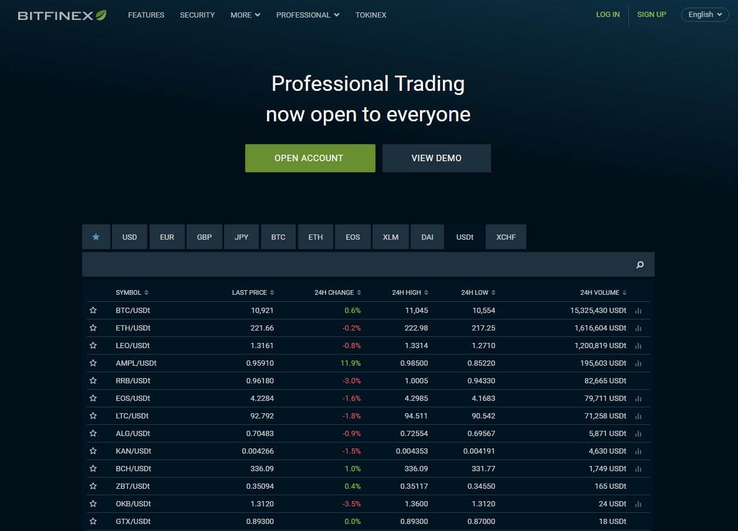This screenshot has height=531, width=738.
Task: Click inside the pair search field
Action: pyautogui.click(x=352, y=264)
